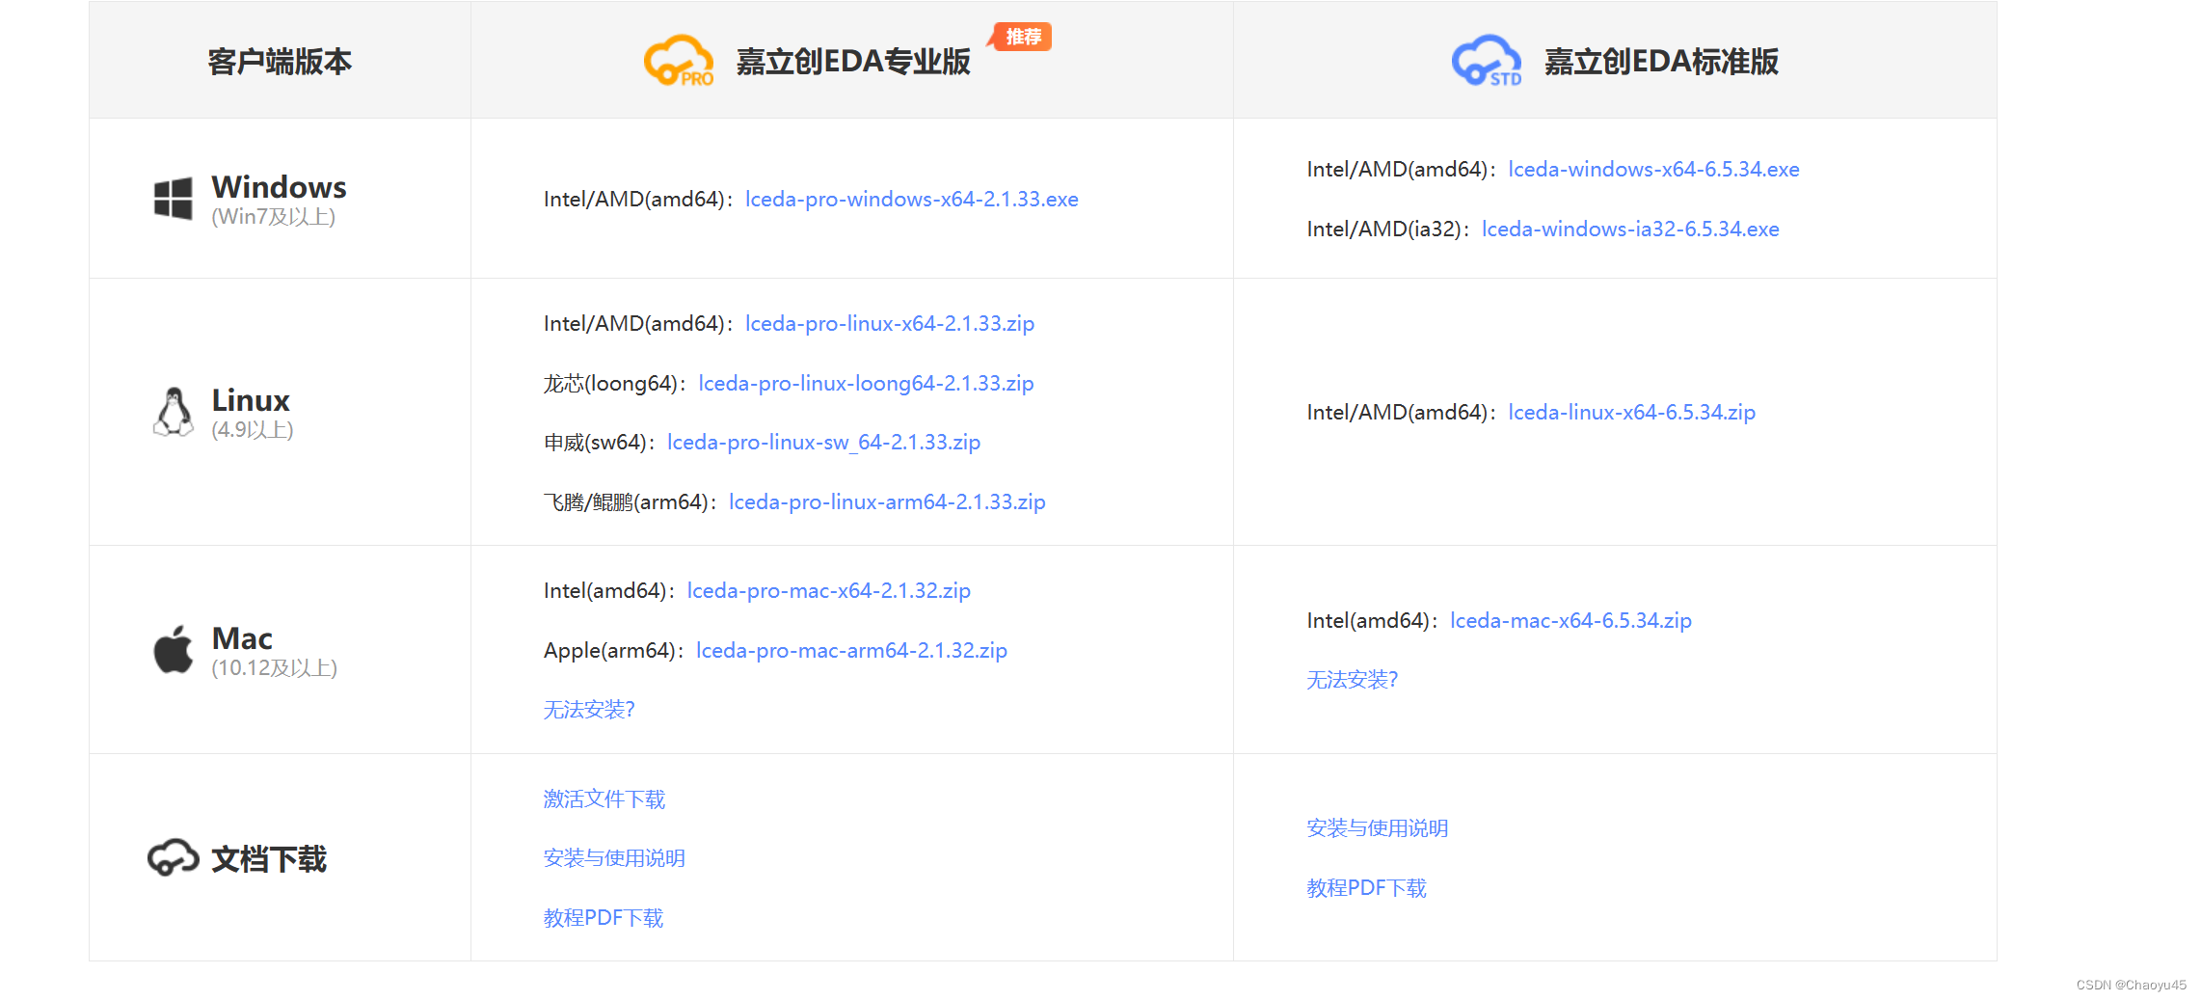Open 教程PDF下载 in professional column

[604, 917]
